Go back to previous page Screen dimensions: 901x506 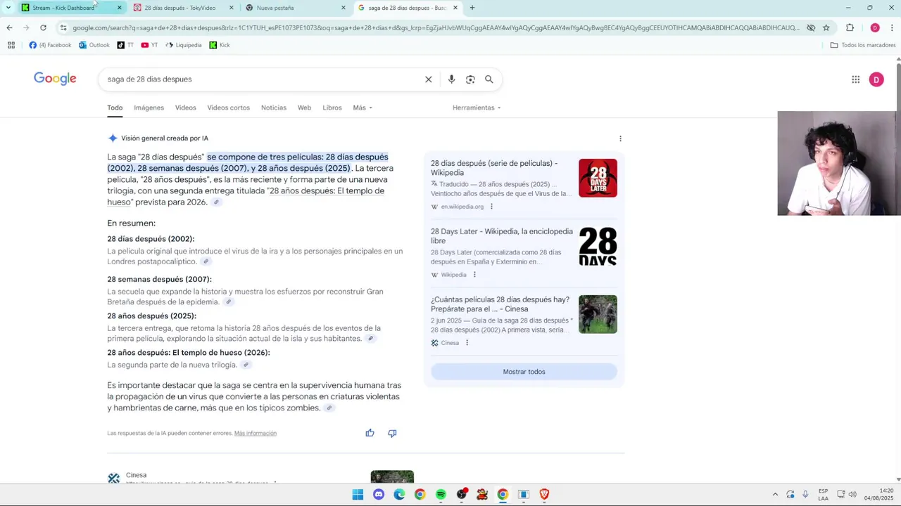click(9, 27)
